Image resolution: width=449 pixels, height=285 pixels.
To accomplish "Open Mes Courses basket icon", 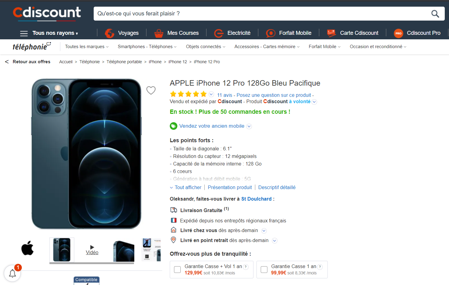I will click(x=159, y=33).
